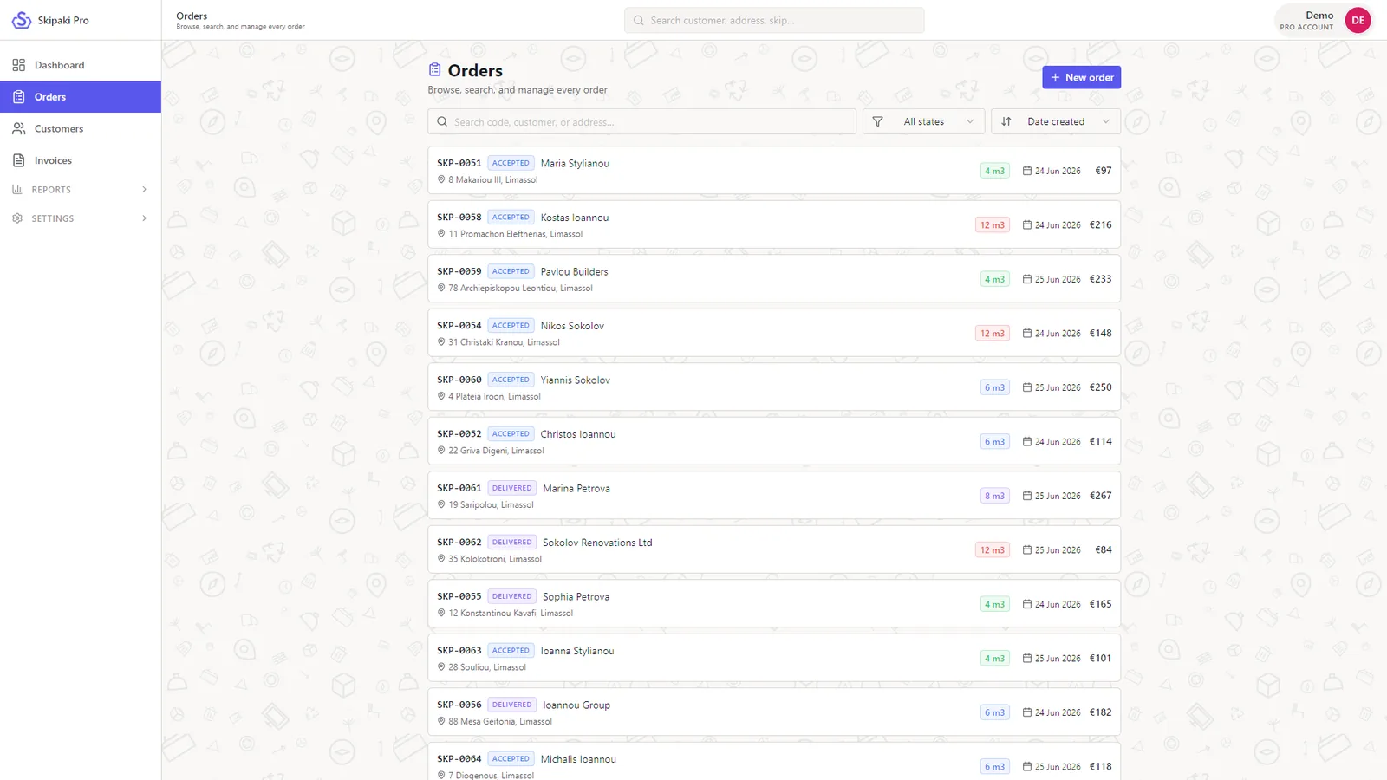Viewport: 1387px width, 780px height.
Task: Select the Orders sidebar item
Action: 81,97
